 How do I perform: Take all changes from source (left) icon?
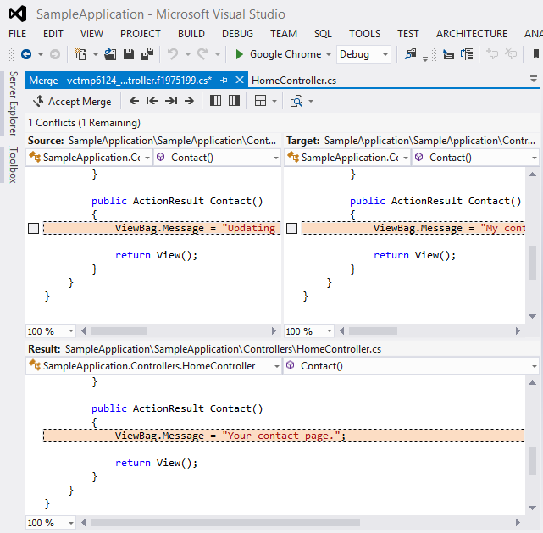(x=215, y=101)
